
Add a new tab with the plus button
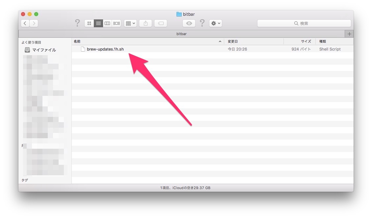[349, 34]
